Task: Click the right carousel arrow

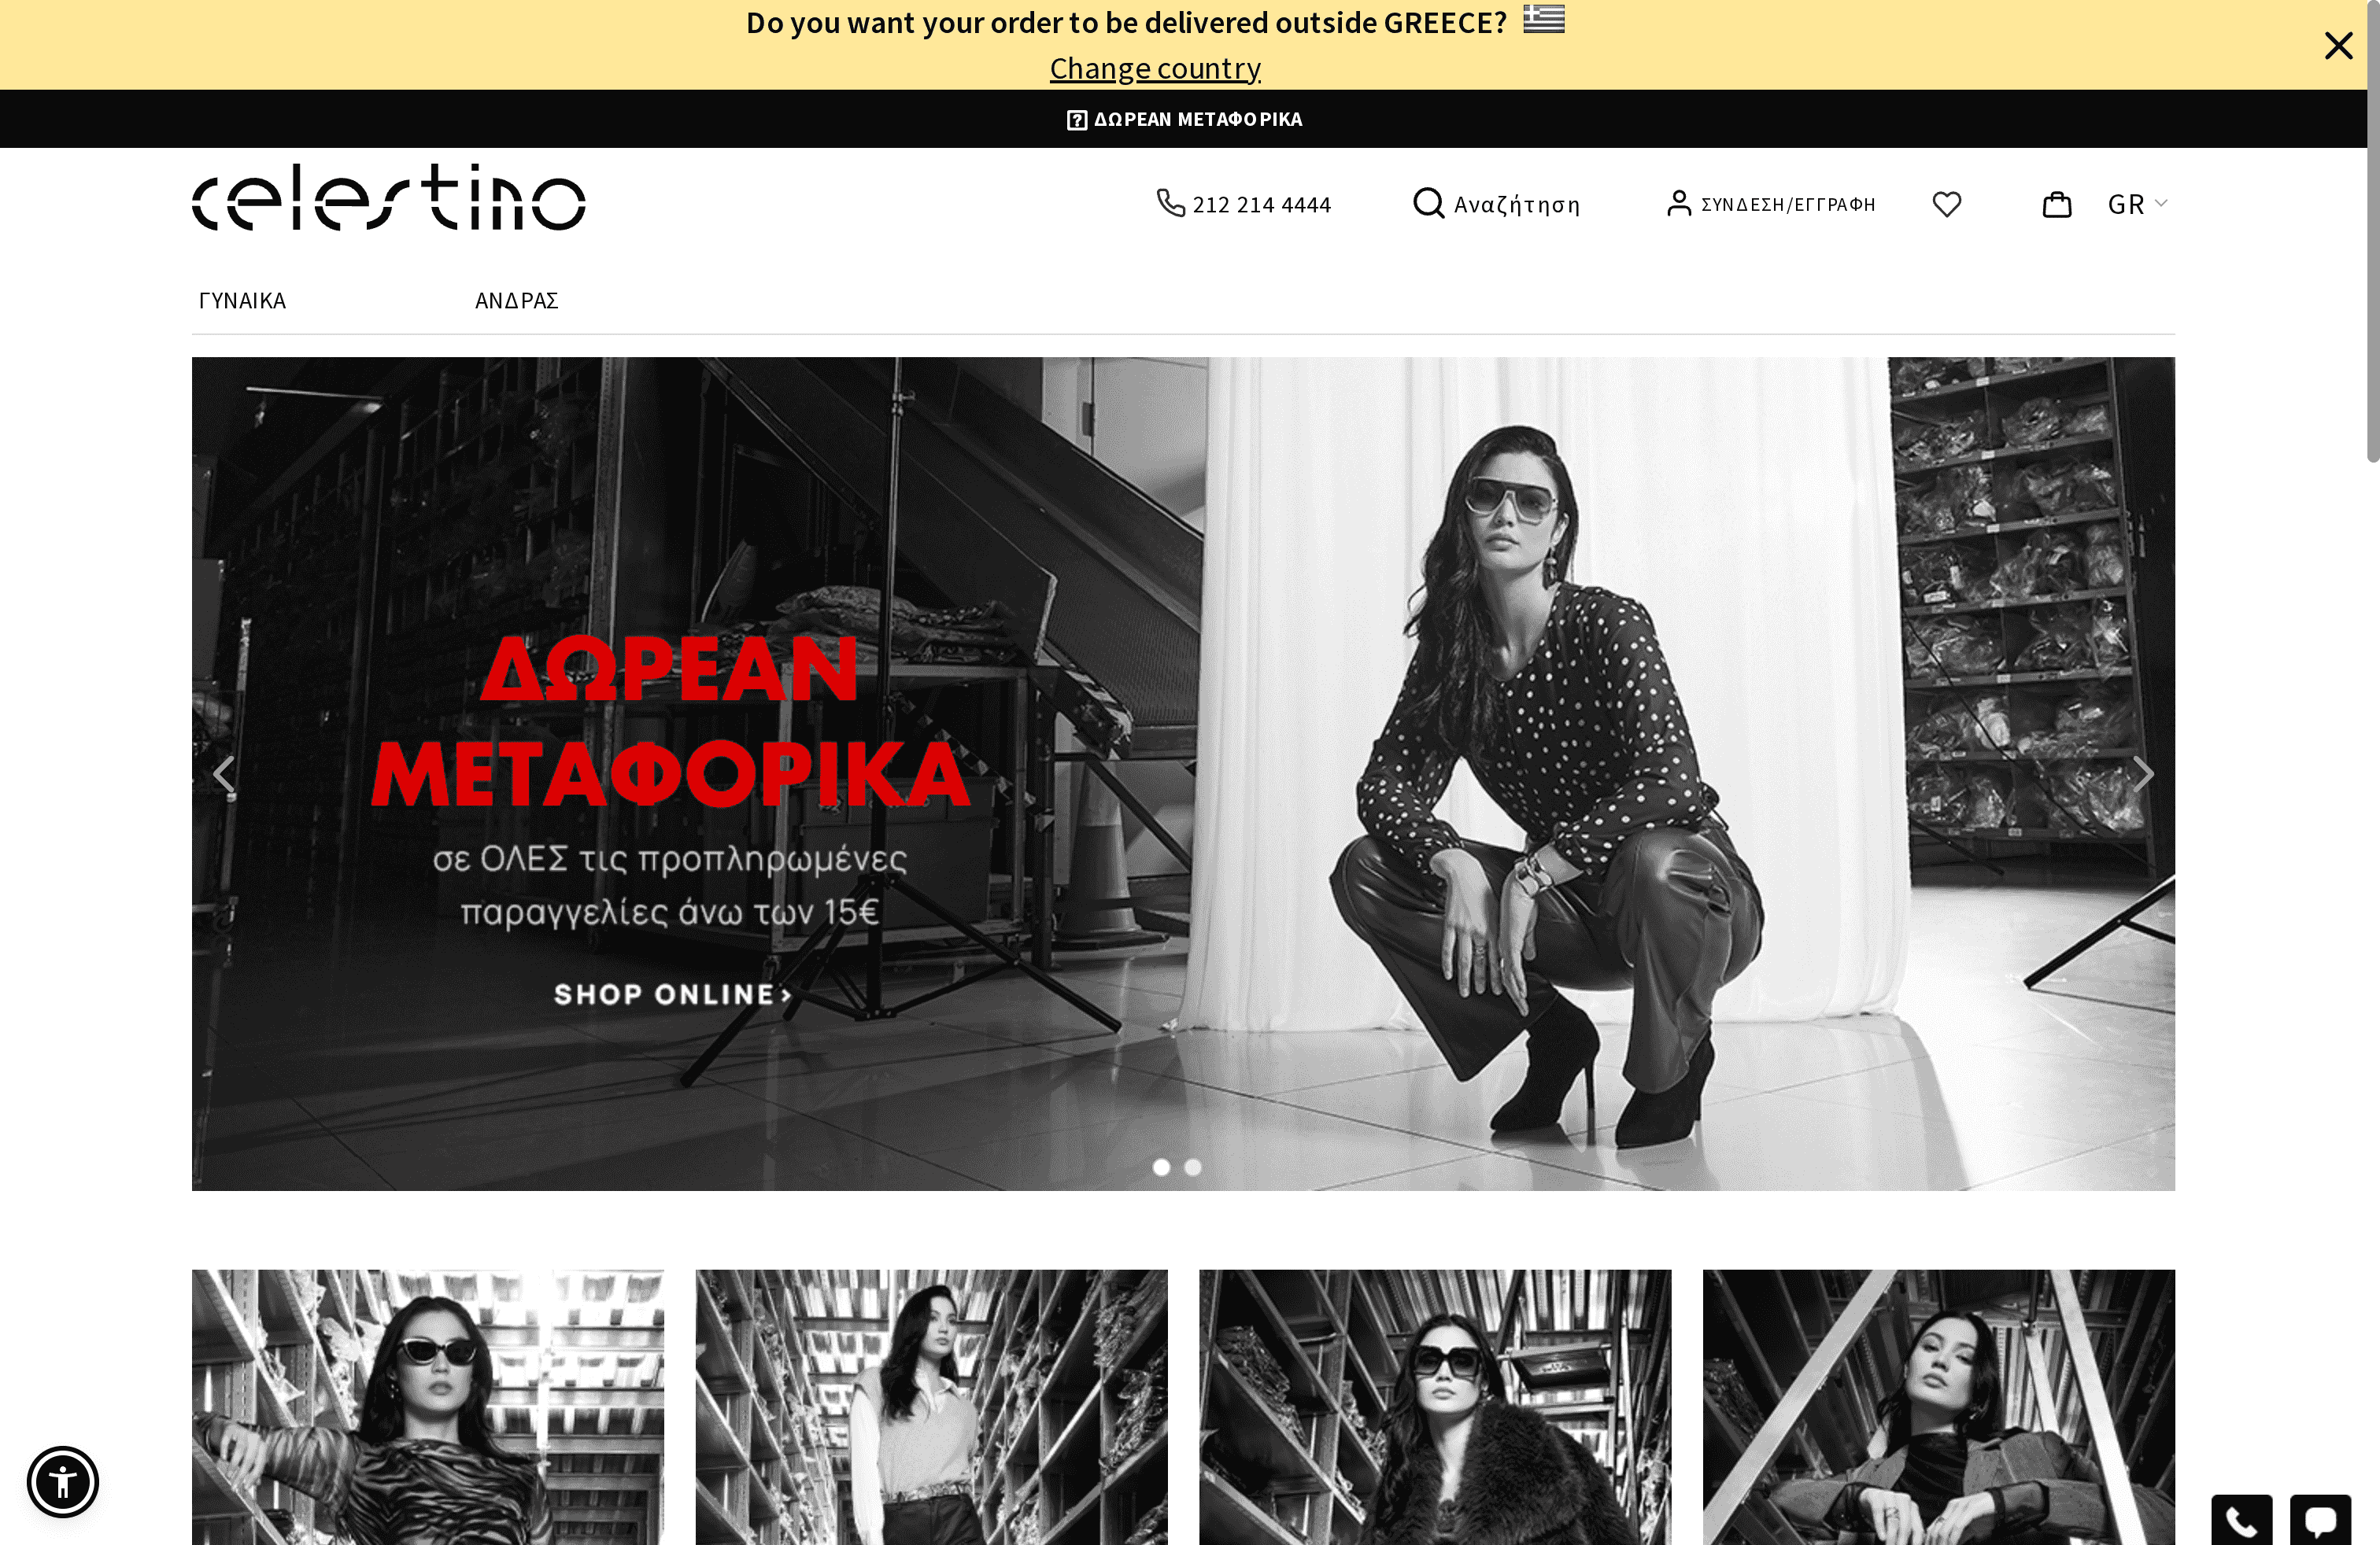Action: coord(2144,773)
